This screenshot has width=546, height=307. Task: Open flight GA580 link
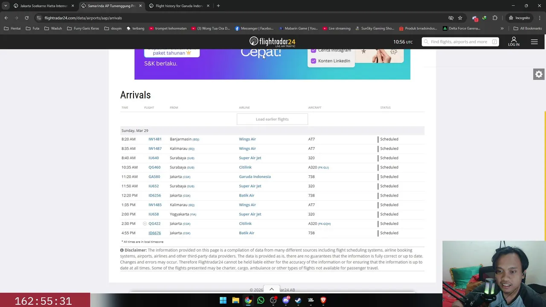154,177
